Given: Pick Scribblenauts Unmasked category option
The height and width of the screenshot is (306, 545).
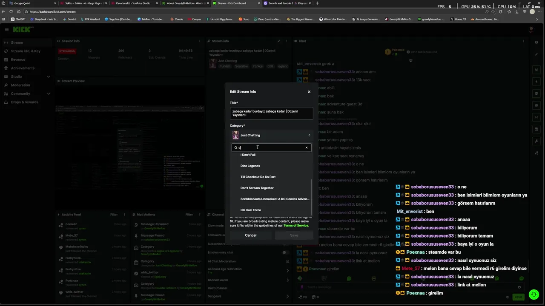Looking at the screenshot, I should tap(271, 199).
